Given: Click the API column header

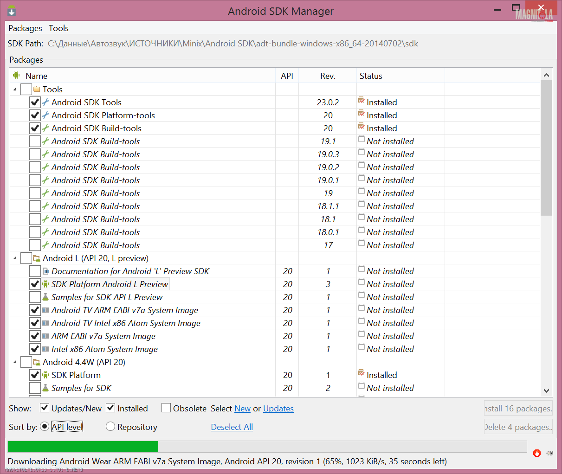Looking at the screenshot, I should point(287,76).
